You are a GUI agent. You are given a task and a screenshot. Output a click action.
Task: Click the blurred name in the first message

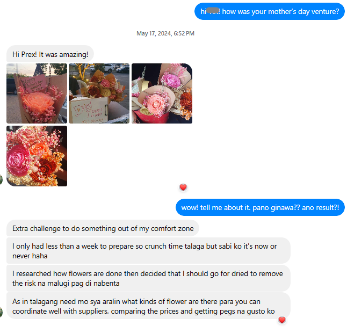click(213, 11)
